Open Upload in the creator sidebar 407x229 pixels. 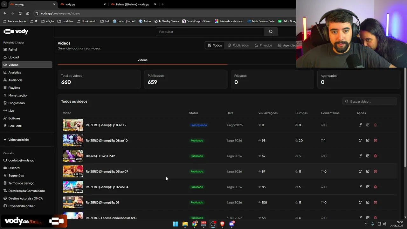(27, 57)
